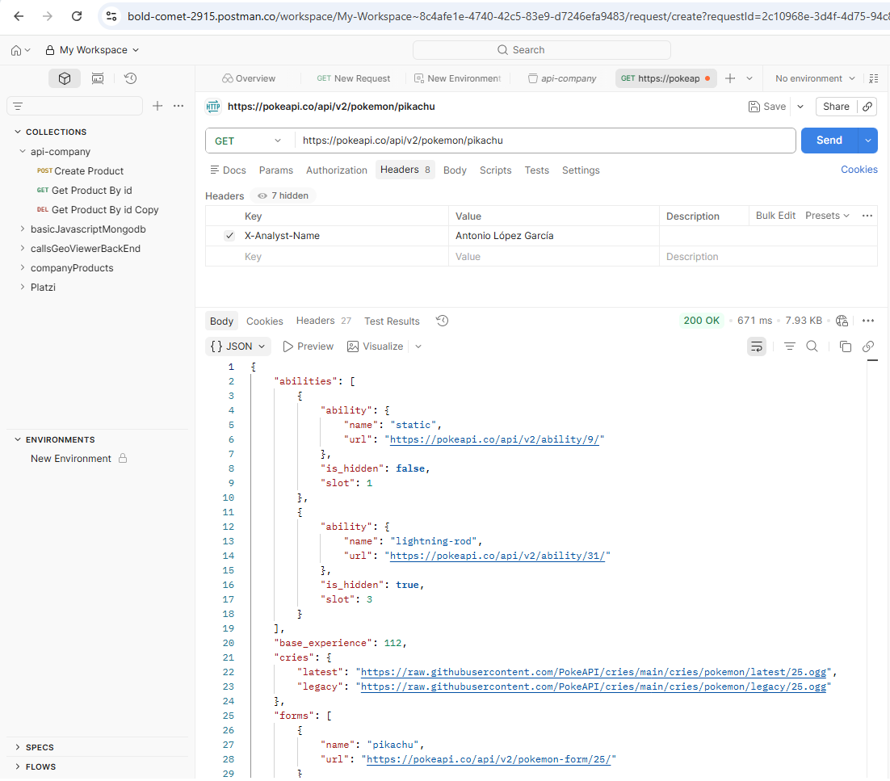Open History sidebar clock icon
890x781 pixels.
pos(131,78)
